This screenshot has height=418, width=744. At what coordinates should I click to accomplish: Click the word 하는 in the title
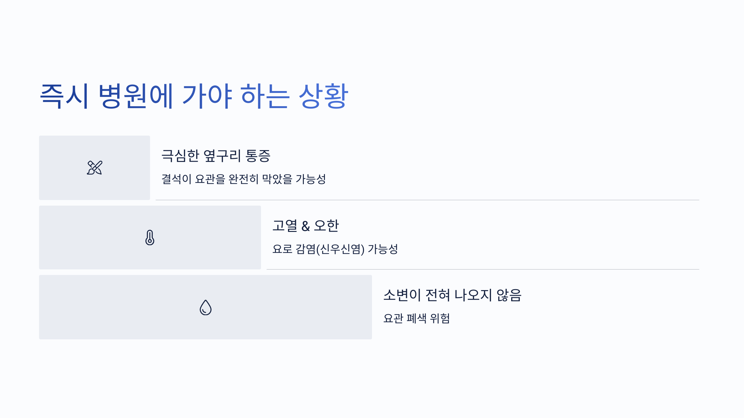pos(265,96)
